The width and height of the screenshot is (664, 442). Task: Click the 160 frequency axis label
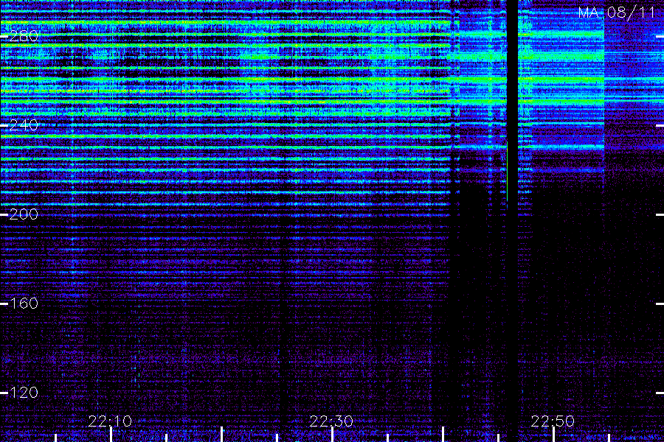tap(24, 304)
